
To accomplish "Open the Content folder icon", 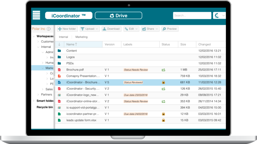I will point(59,51).
